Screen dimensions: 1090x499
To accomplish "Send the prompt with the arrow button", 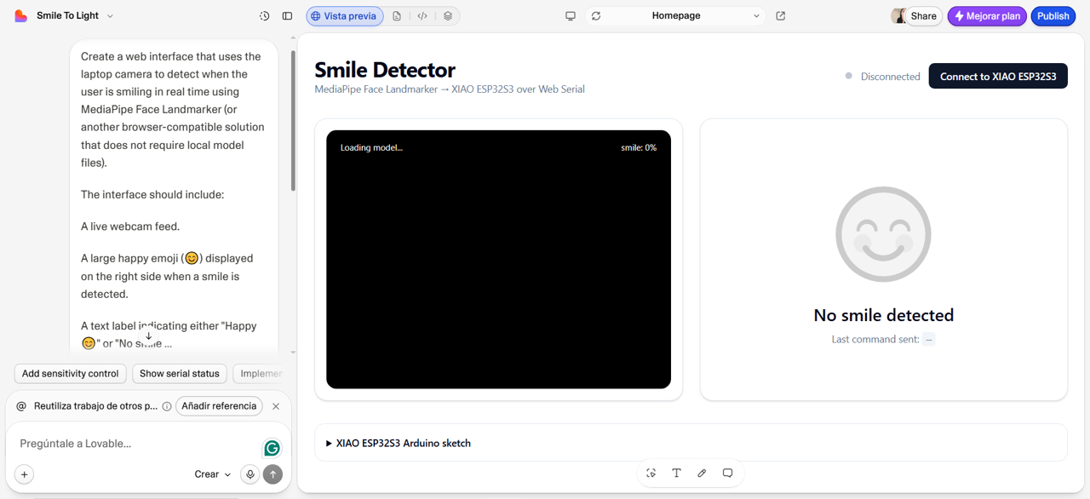I will [x=272, y=474].
